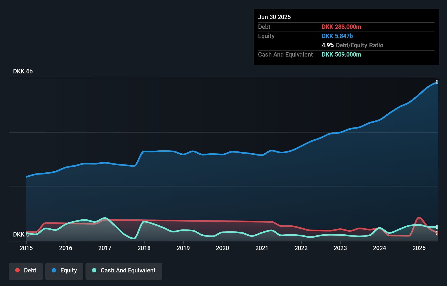Select the teal Cash endpoint marker
Viewport: 447px width, 286px height.
438,227
